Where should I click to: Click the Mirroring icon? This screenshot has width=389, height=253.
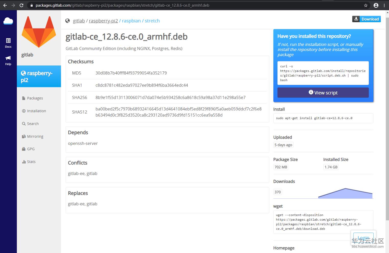tap(24, 136)
